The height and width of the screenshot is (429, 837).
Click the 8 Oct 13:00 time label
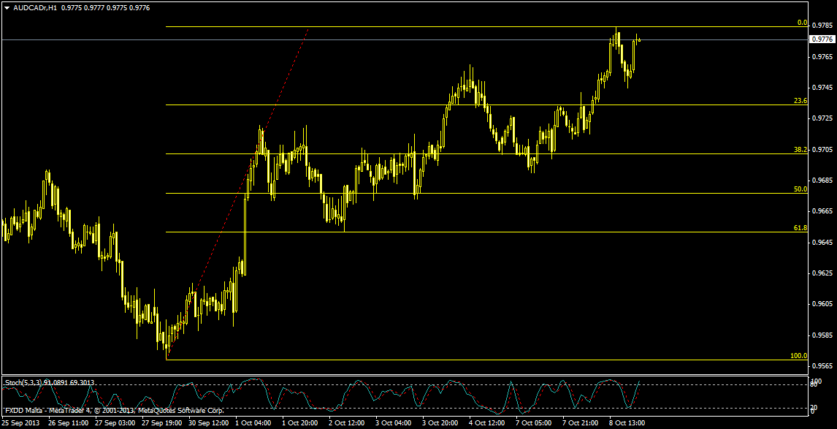tap(627, 423)
